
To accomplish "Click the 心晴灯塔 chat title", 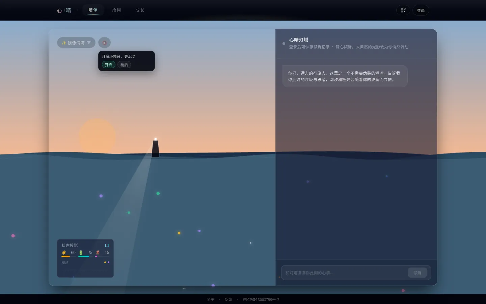I will click(x=299, y=40).
